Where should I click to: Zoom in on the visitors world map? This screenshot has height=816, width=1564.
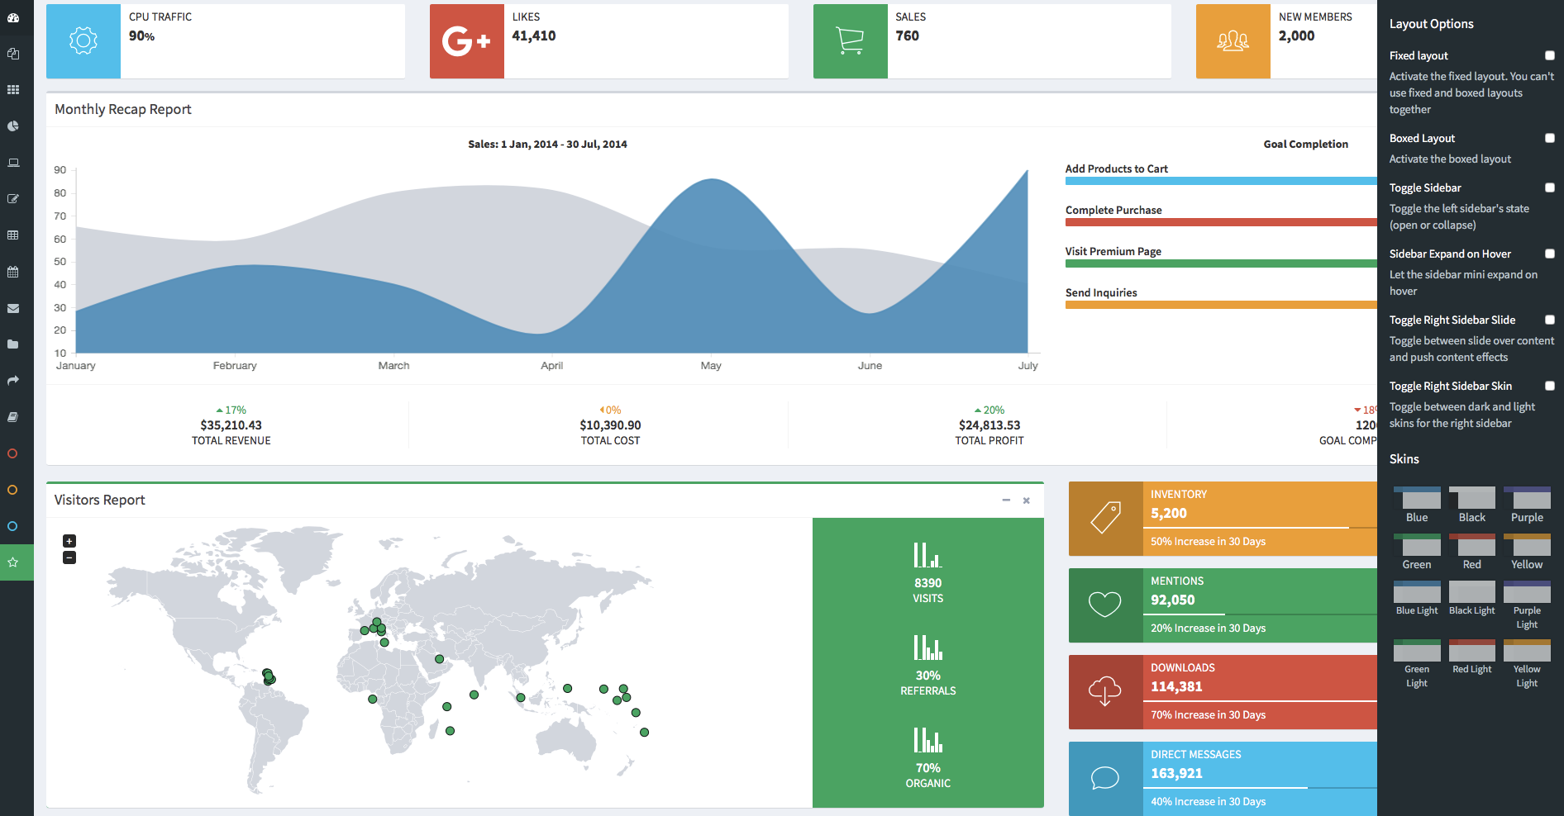69,541
